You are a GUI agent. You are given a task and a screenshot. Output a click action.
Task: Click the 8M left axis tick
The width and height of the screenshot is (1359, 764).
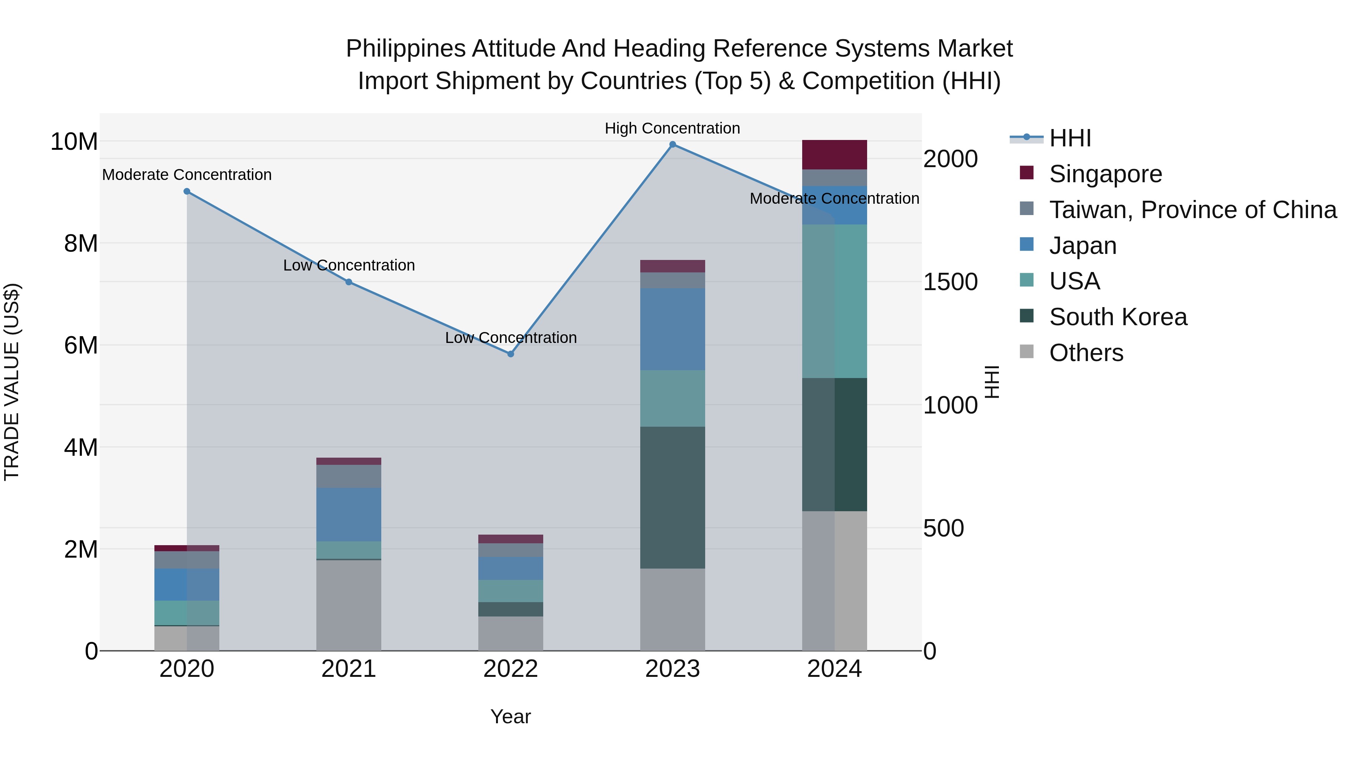click(x=81, y=243)
